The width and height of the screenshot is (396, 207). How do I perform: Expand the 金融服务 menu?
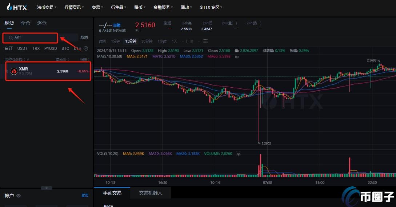coord(163,7)
